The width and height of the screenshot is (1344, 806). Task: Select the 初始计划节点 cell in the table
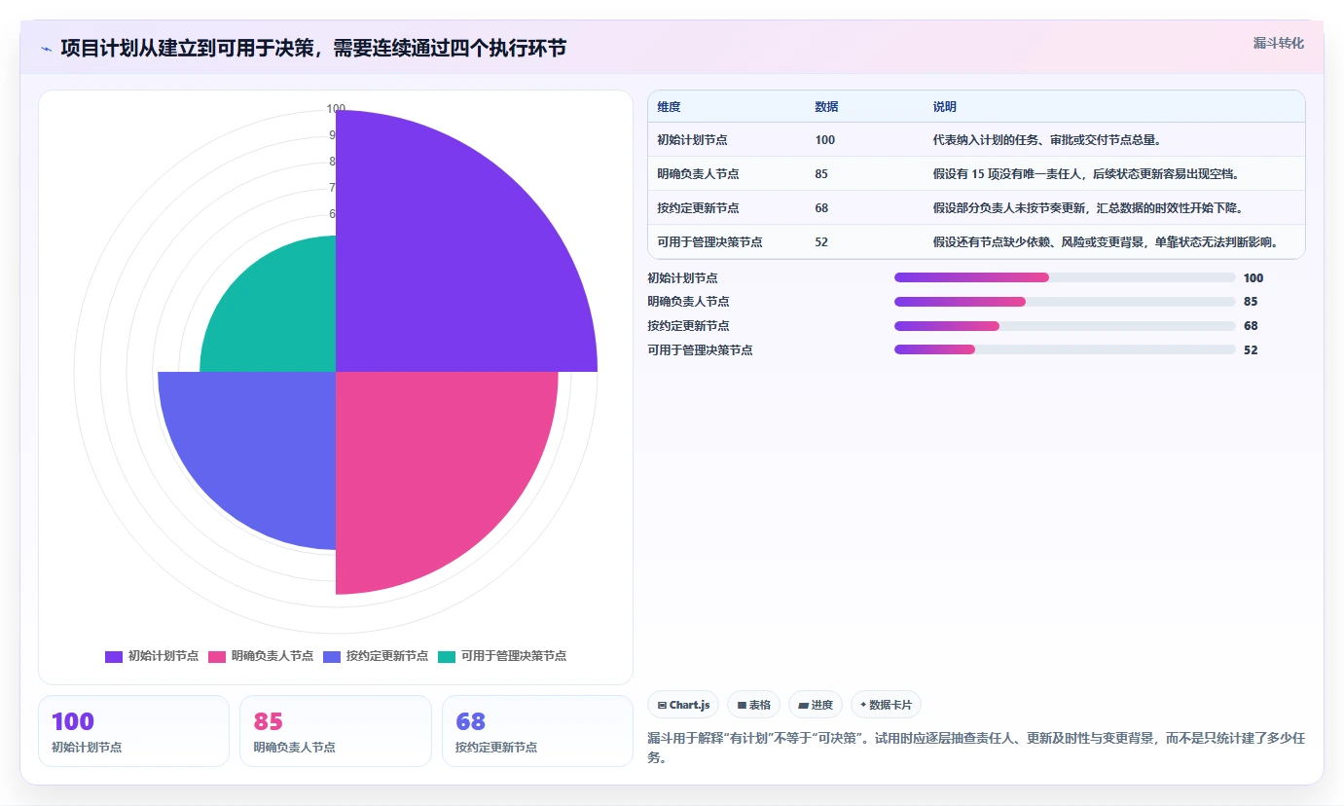[692, 139]
